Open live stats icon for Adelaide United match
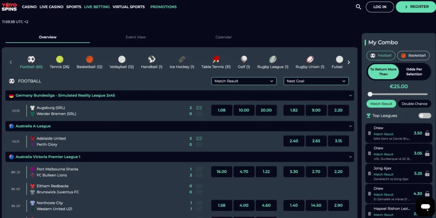Image resolution: width=436 pixels, height=218 pixels. (x=199, y=138)
